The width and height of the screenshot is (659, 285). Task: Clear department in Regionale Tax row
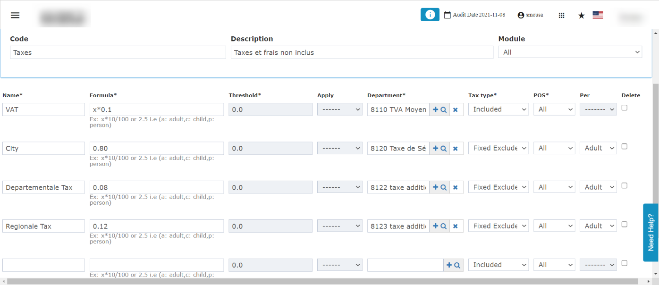click(456, 226)
